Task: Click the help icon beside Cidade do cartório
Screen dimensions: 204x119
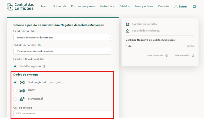Action: tap(39, 45)
